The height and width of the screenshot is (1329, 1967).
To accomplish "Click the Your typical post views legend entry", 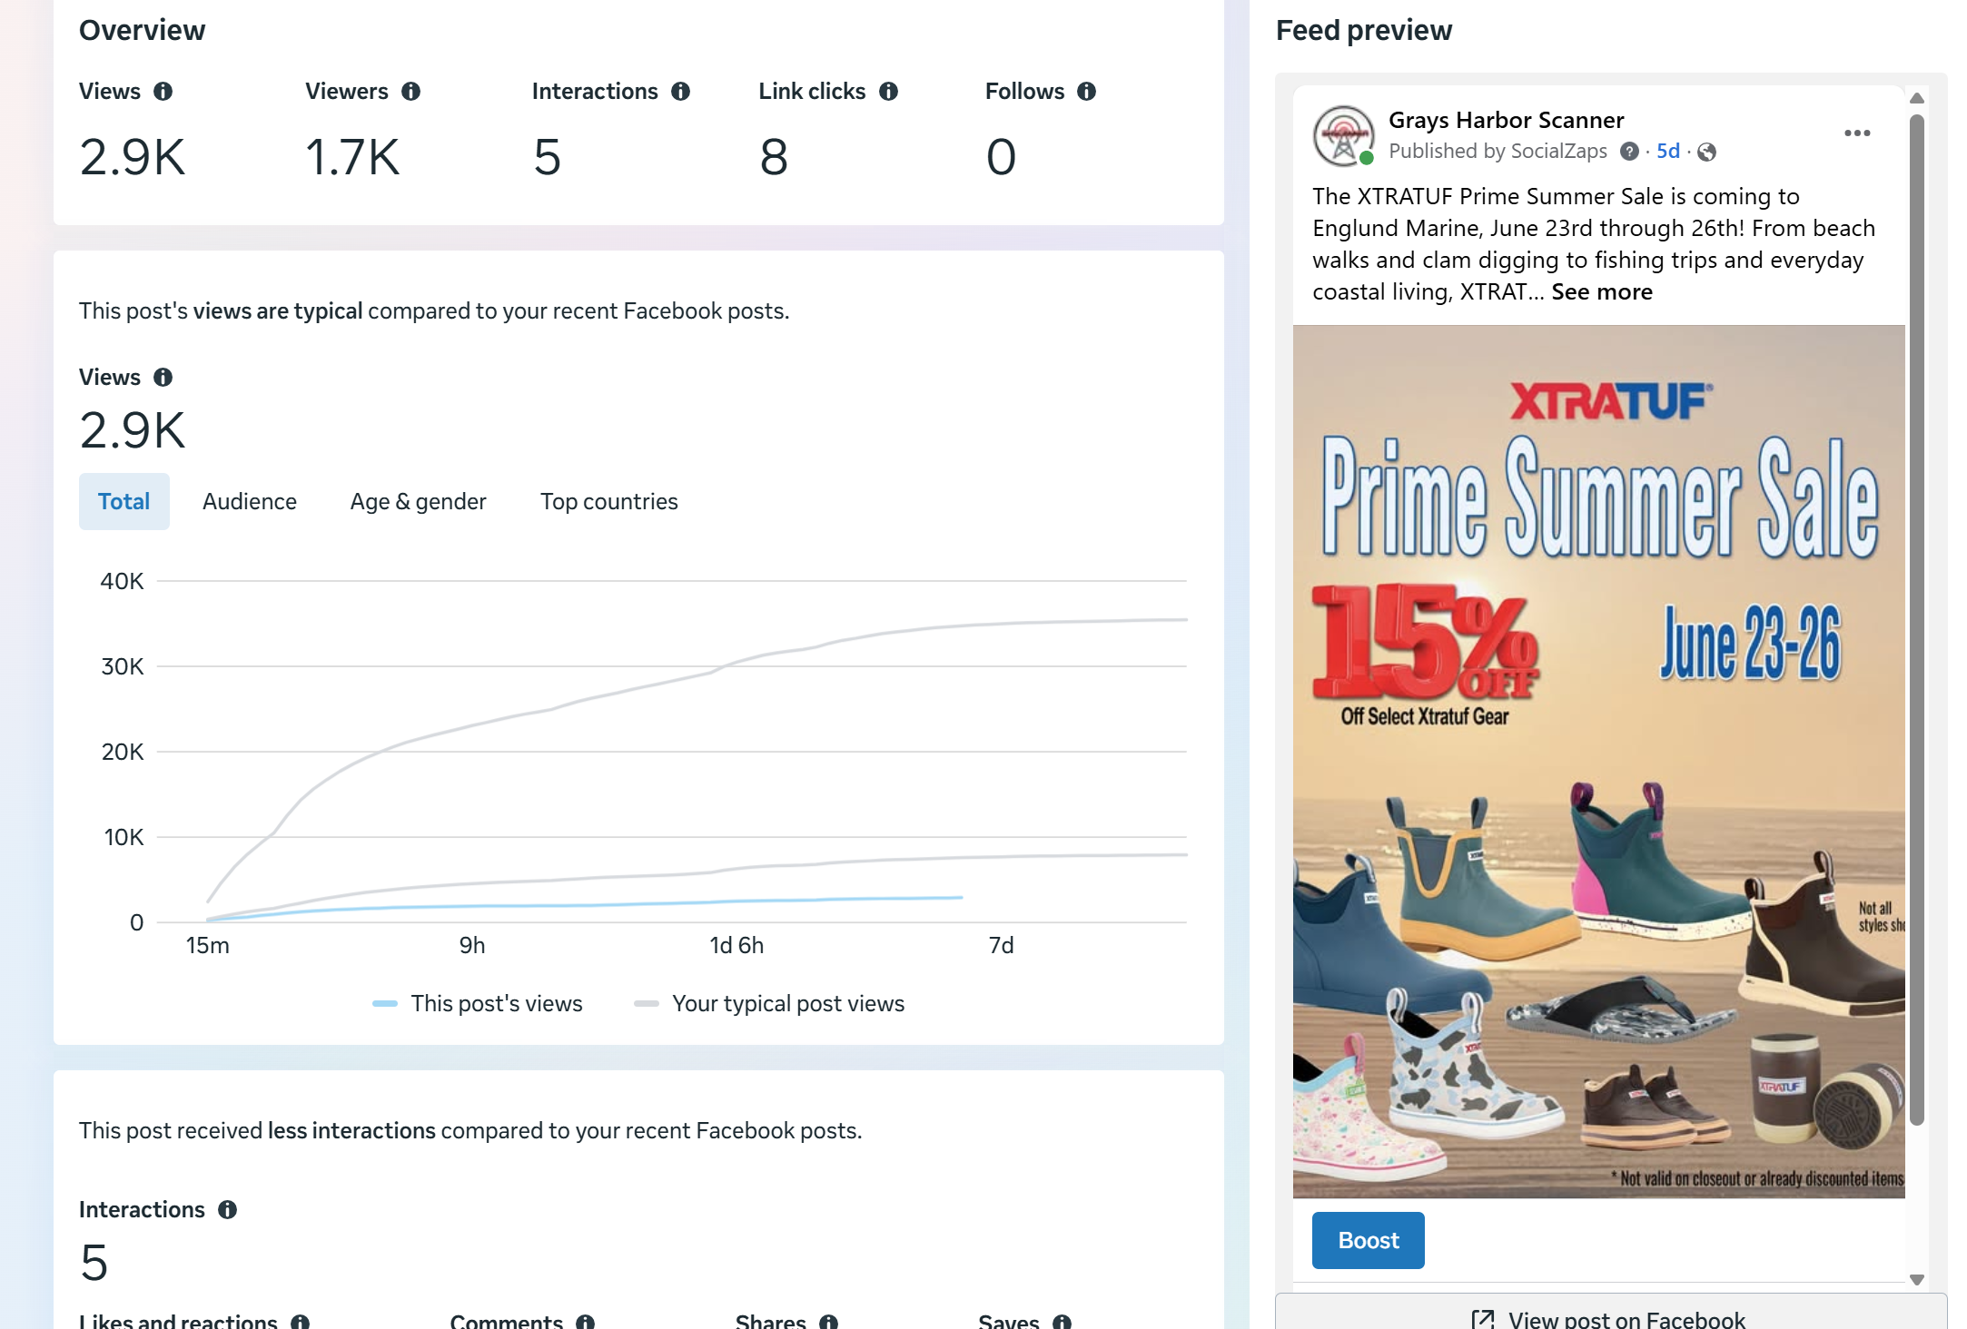I will (769, 1003).
